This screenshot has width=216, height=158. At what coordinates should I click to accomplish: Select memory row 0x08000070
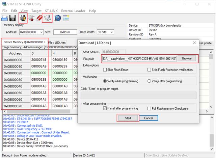[16, 106]
